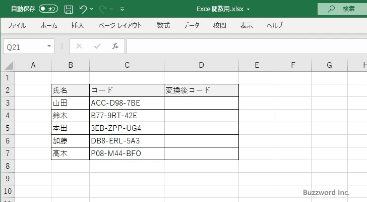Select row 10 header
The width and height of the screenshot is (367, 202).
tap(8, 191)
